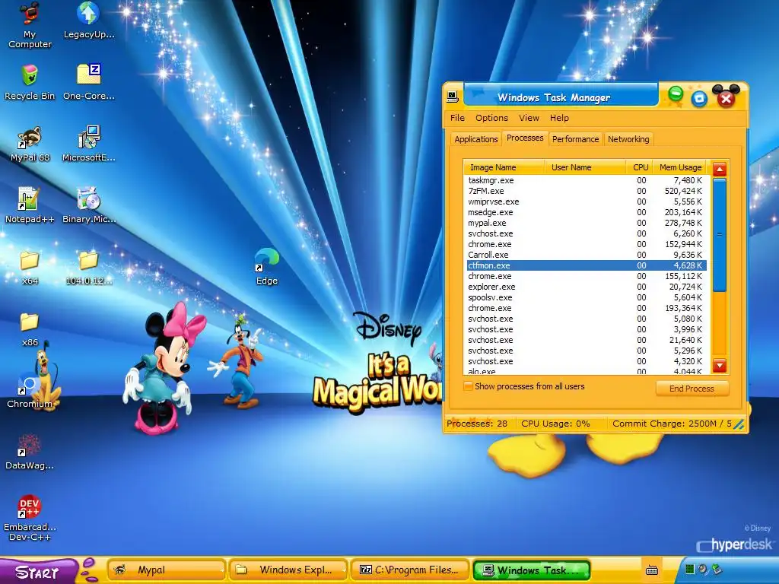Screen dimensions: 779x584
Task: Select the msedge.exe process row
Action: pyautogui.click(x=587, y=212)
